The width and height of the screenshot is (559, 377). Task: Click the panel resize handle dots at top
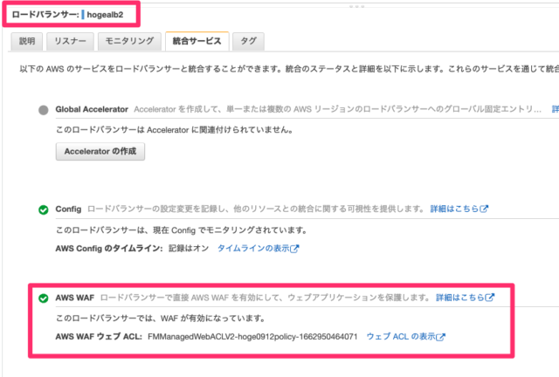click(356, 6)
